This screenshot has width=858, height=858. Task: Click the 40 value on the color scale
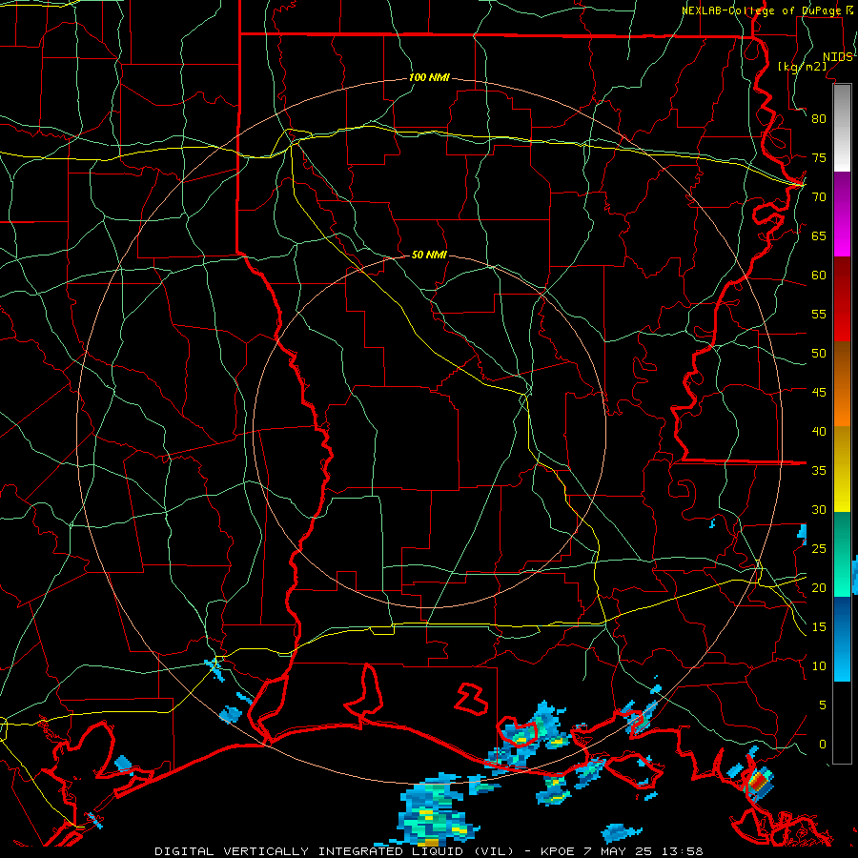tap(819, 431)
